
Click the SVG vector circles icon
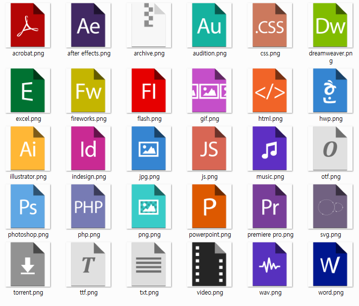(x=330, y=206)
